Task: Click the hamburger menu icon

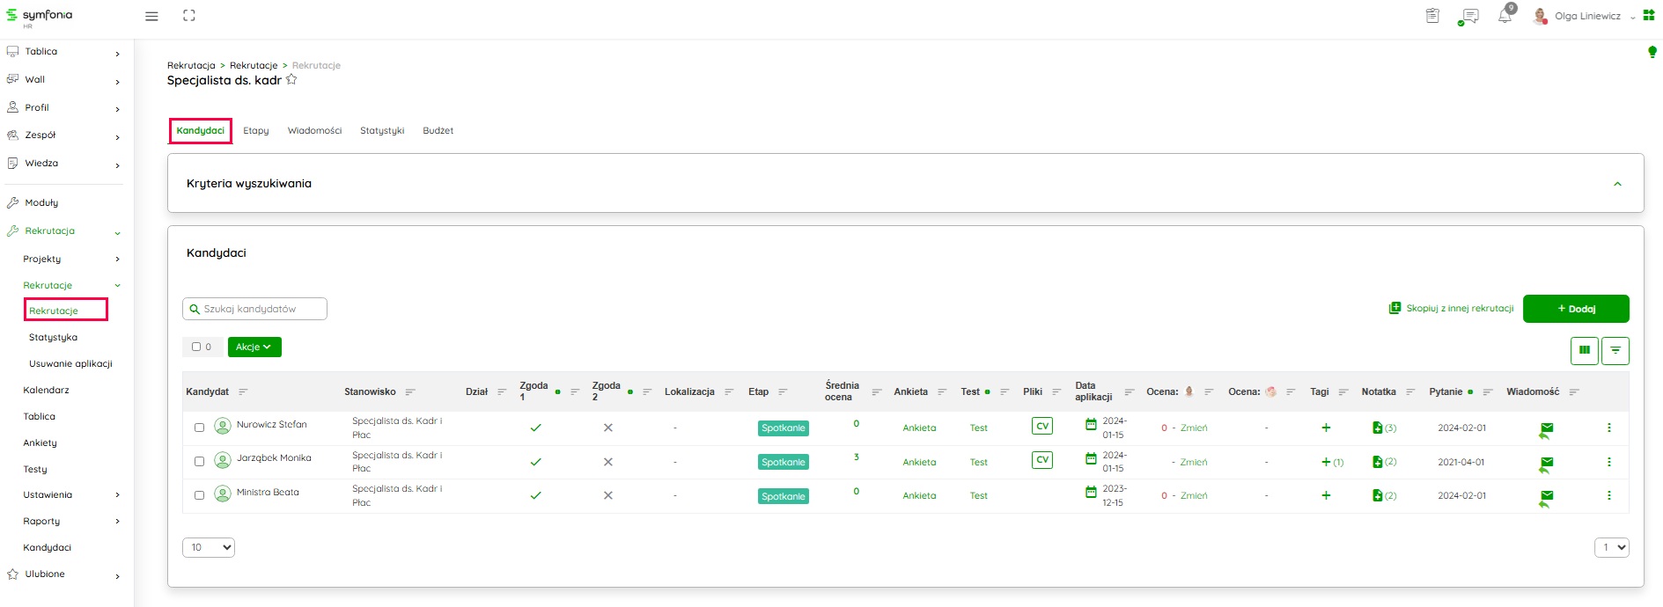Action: [x=151, y=16]
